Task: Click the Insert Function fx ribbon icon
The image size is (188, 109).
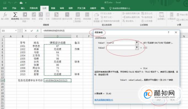Action: (5, 15)
